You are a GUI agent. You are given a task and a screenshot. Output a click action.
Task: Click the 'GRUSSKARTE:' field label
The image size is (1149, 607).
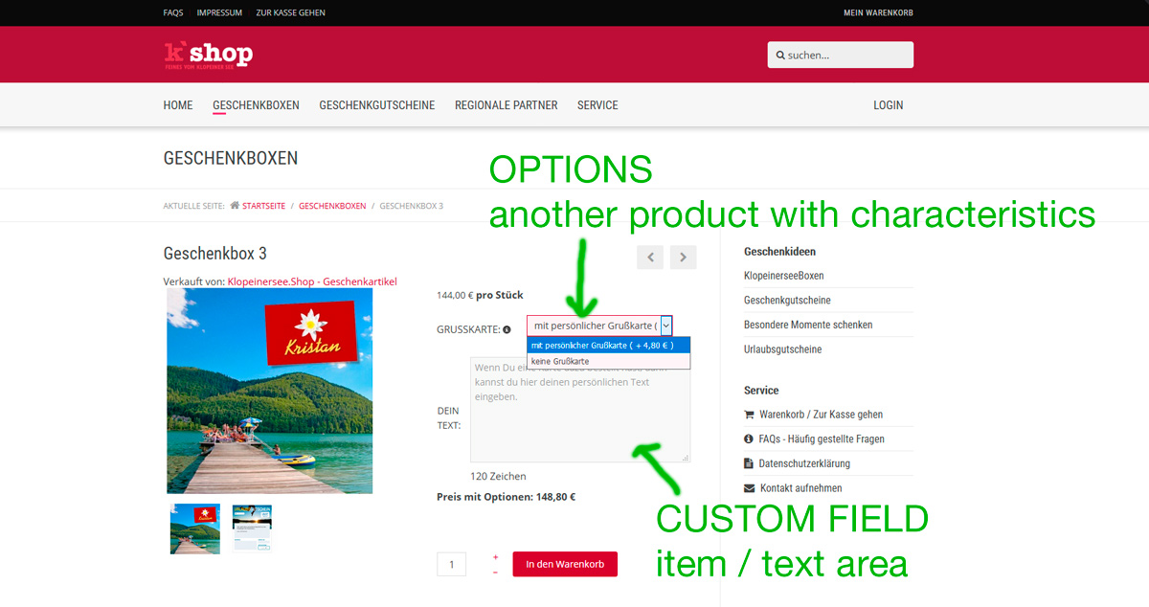[468, 329]
